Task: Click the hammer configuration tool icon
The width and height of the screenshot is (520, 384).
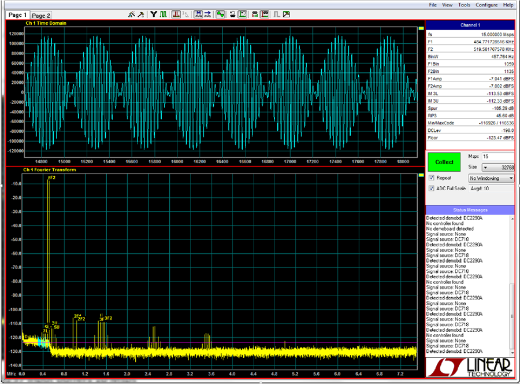Action: click(141, 14)
